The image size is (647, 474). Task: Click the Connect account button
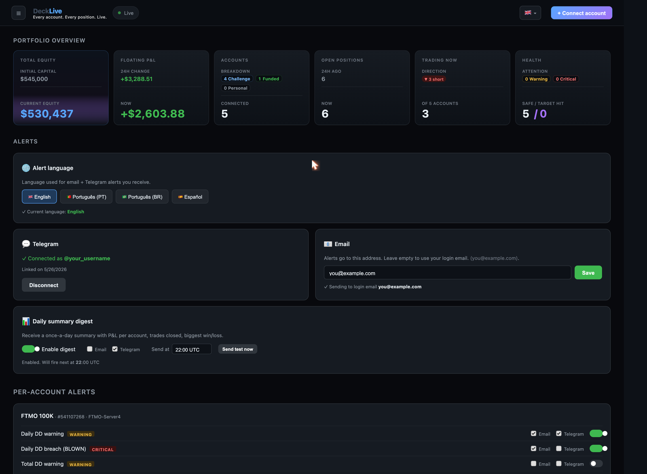[581, 13]
